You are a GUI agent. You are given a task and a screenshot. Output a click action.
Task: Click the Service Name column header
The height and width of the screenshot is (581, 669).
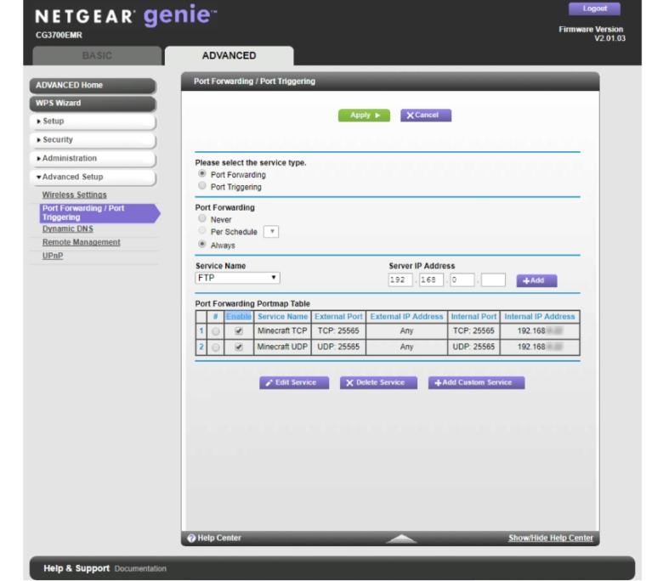point(282,317)
